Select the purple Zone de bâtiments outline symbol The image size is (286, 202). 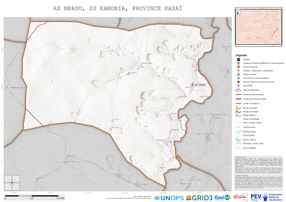tap(238, 90)
